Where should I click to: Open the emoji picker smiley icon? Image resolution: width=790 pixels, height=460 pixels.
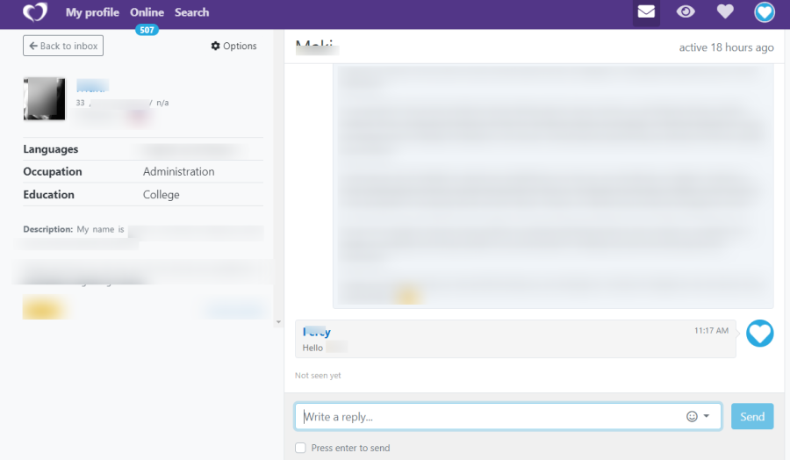tap(692, 416)
